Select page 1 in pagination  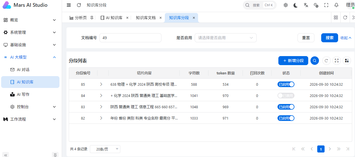pos(321,149)
